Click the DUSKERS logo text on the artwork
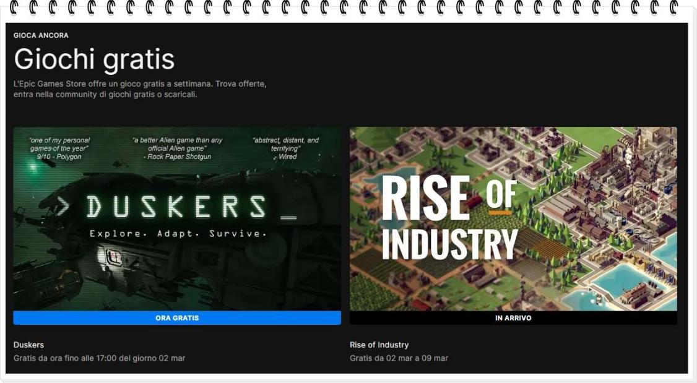Screen dimensions: 697x383 click(176, 207)
